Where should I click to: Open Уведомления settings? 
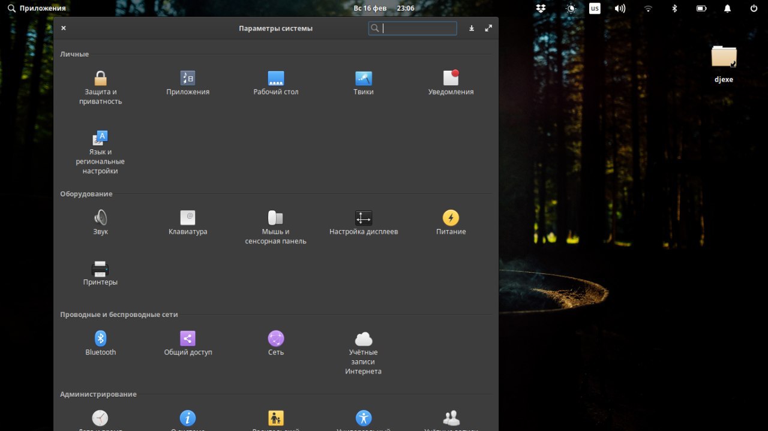pyautogui.click(x=451, y=83)
